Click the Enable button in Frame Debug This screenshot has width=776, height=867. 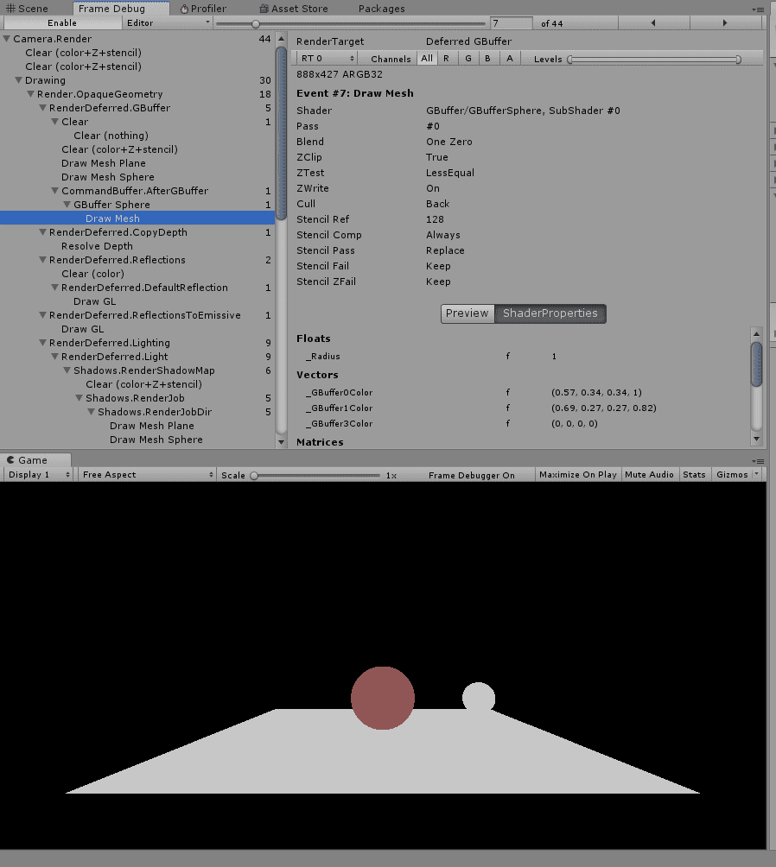tap(62, 22)
